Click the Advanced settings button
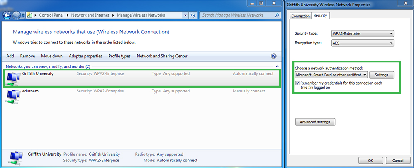The width and height of the screenshot is (414, 168). [315, 122]
